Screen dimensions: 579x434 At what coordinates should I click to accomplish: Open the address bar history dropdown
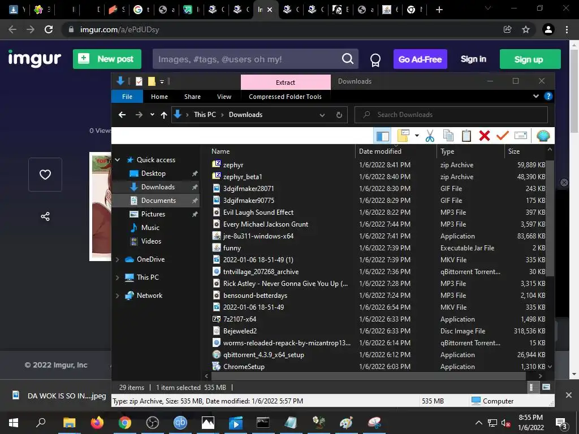[x=322, y=115]
